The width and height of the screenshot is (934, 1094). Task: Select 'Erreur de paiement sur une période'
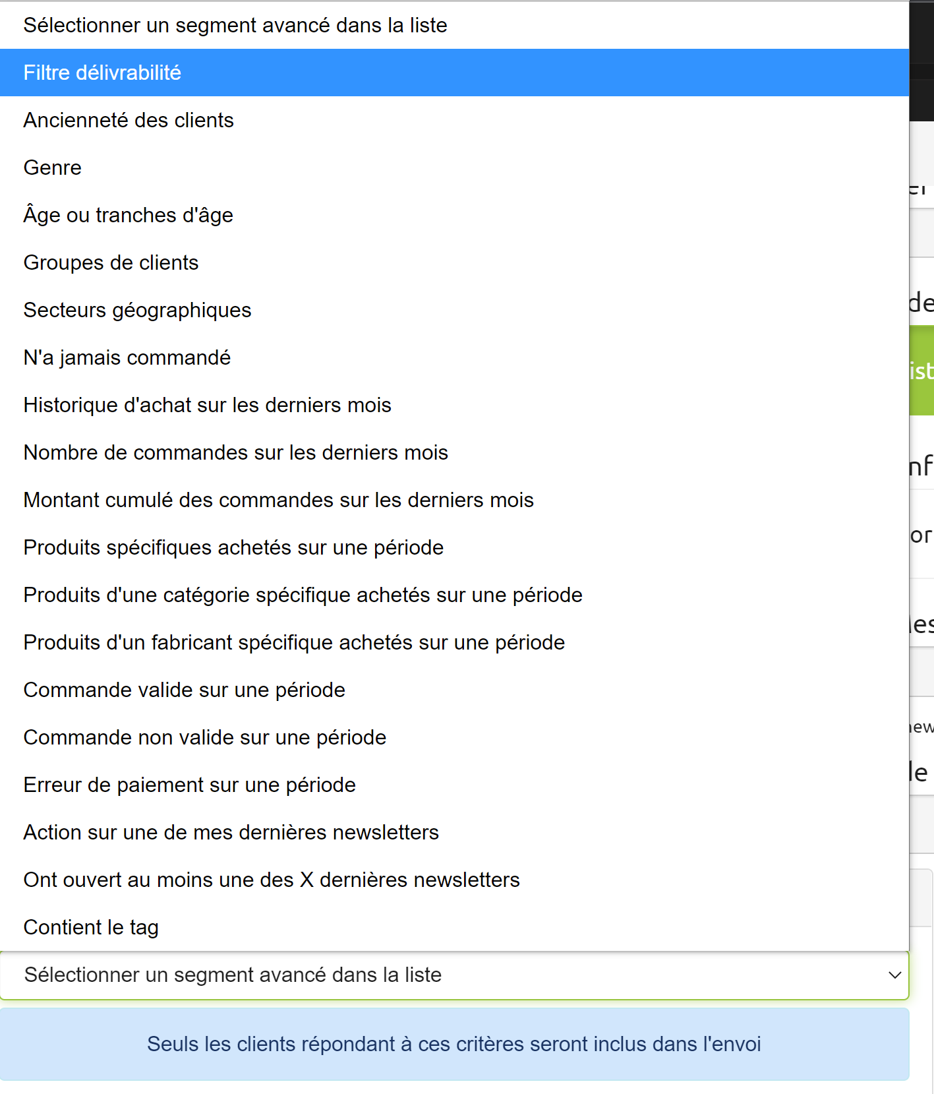(x=454, y=785)
